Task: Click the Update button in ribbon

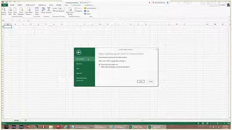Action: (78, 8)
